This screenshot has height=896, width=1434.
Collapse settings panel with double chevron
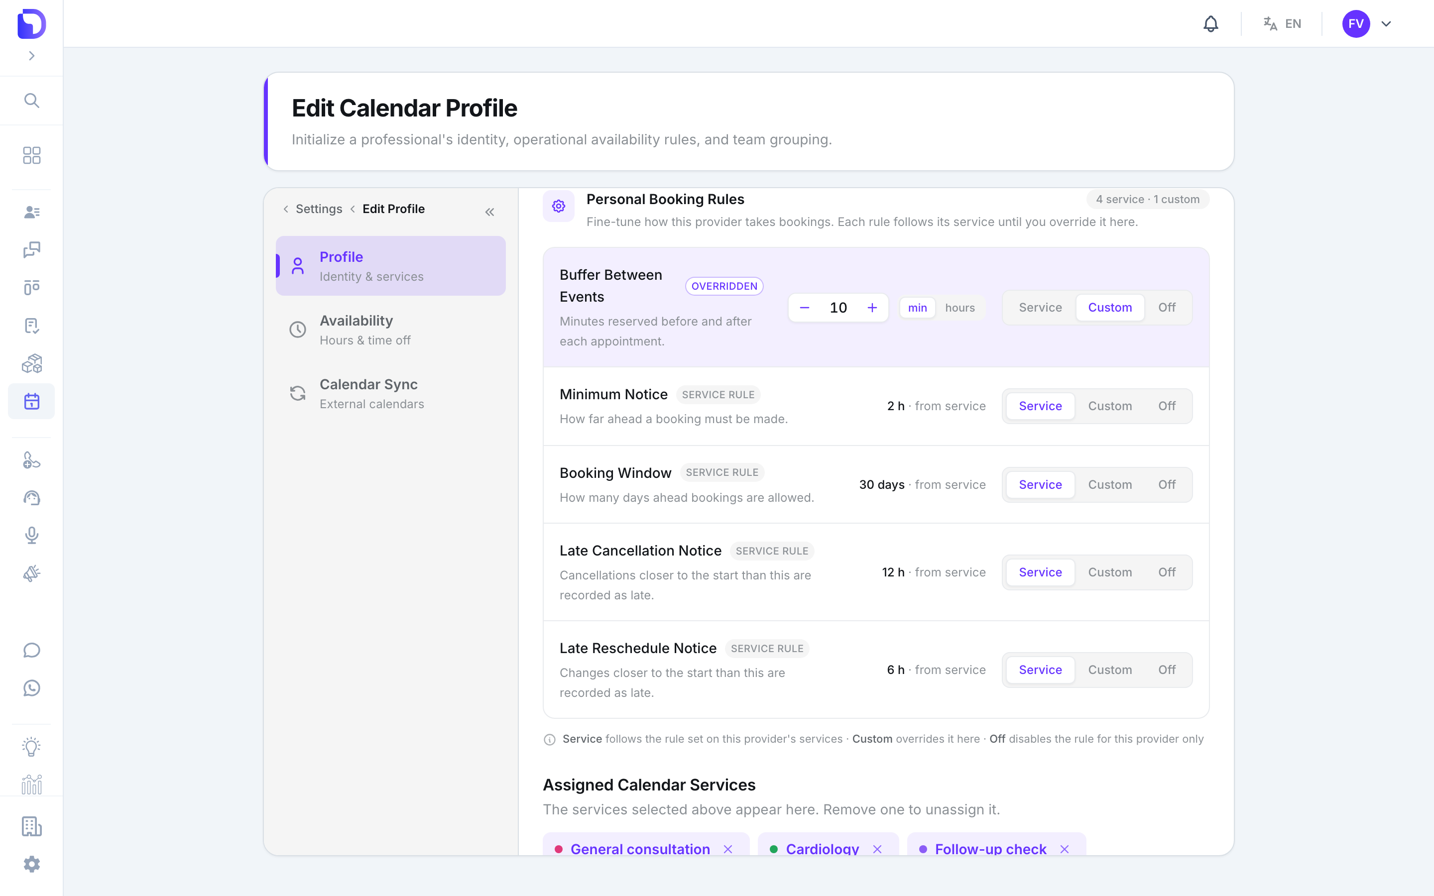[x=489, y=212]
